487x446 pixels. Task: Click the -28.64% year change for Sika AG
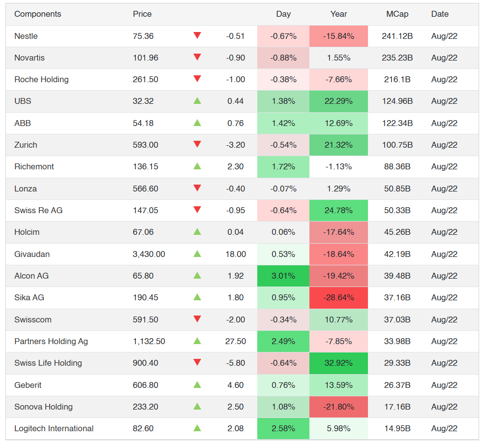coord(338,298)
